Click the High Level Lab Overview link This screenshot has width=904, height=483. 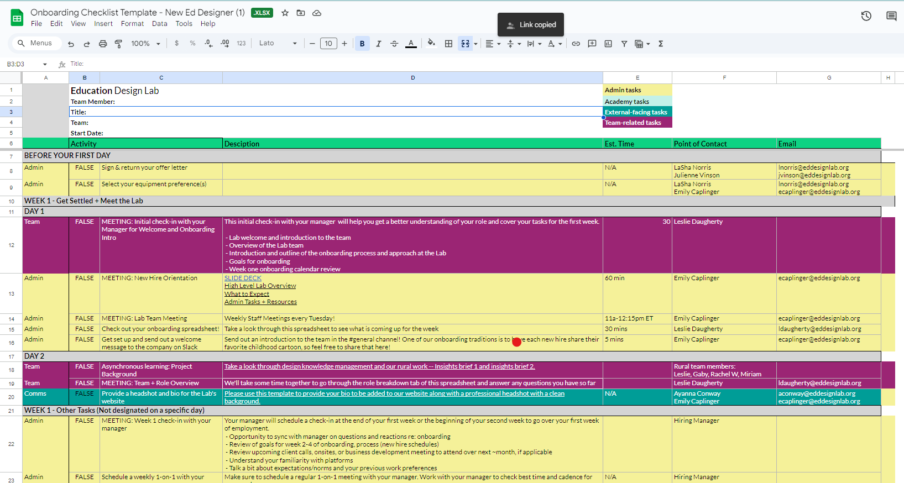(260, 286)
